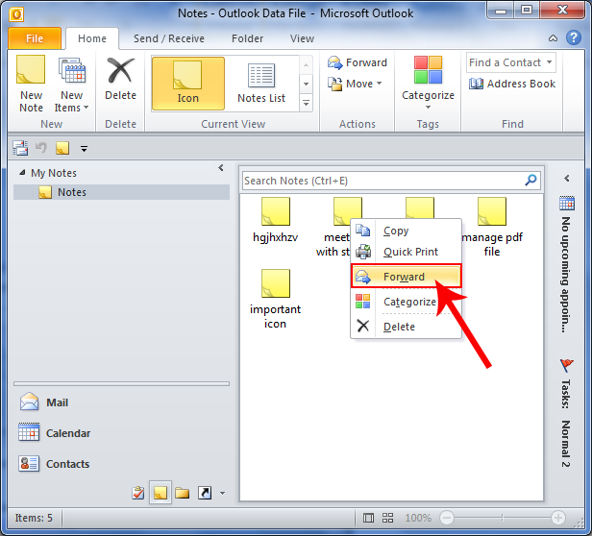Choose Delete from the context menu

406,327
